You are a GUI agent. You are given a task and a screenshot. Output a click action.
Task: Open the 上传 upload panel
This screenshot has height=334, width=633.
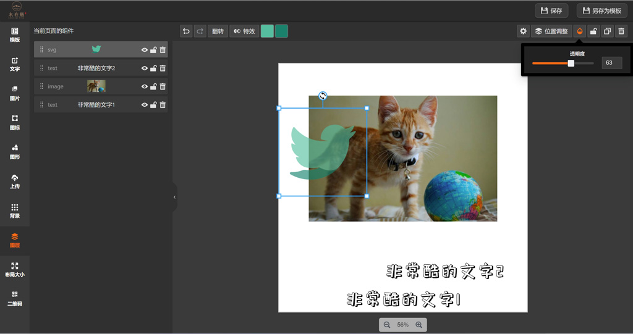(15, 182)
